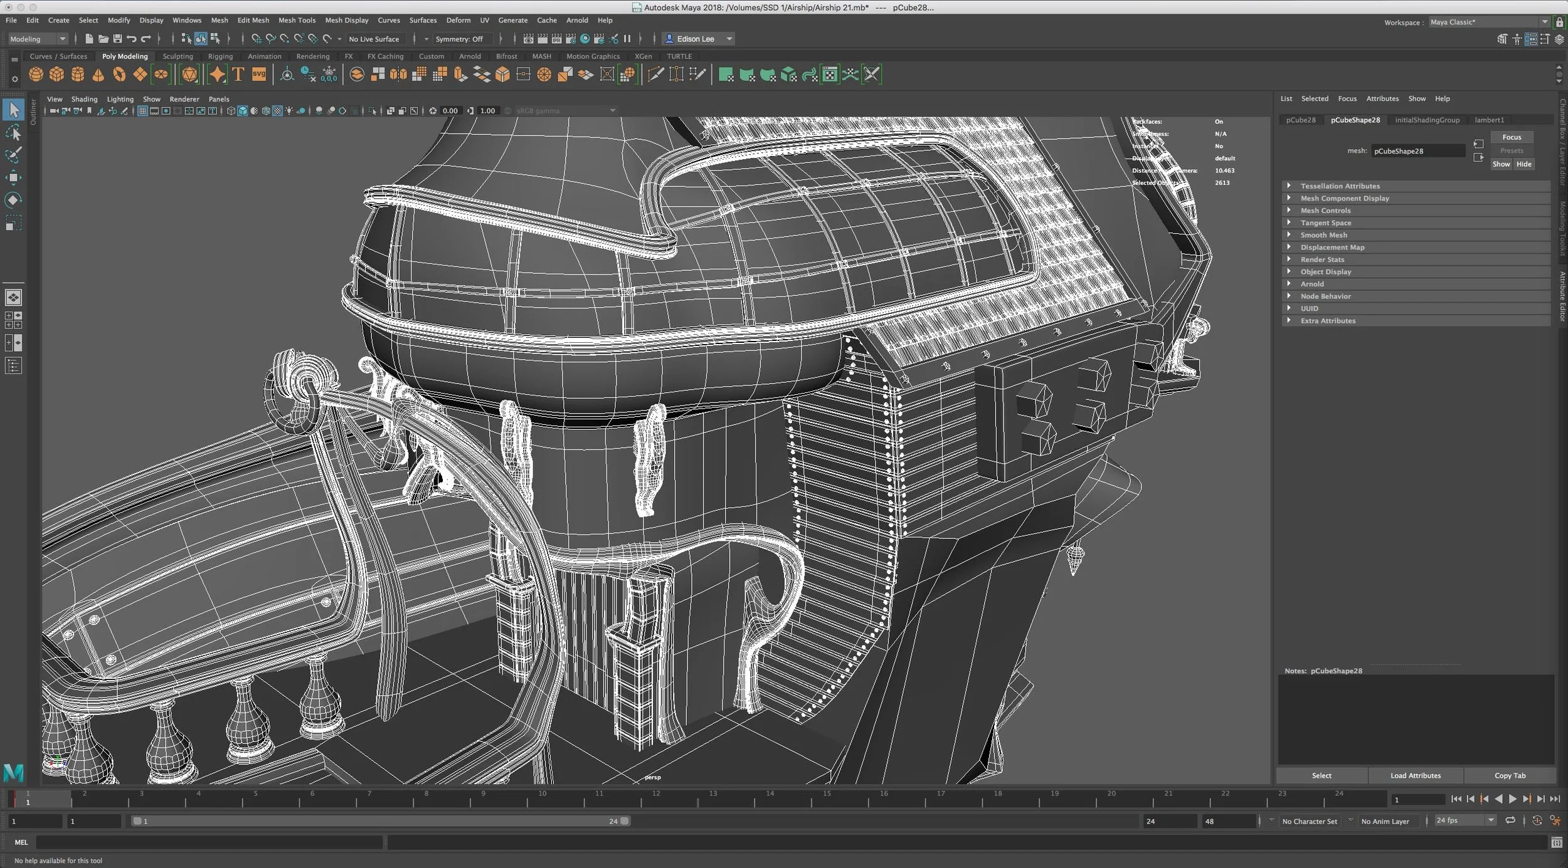This screenshot has height=868, width=1568.
Task: Switch to the Sculpting shelf tab
Action: click(177, 56)
